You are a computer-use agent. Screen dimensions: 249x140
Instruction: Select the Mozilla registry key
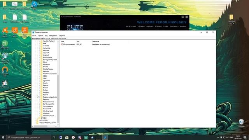[x=46, y=66]
